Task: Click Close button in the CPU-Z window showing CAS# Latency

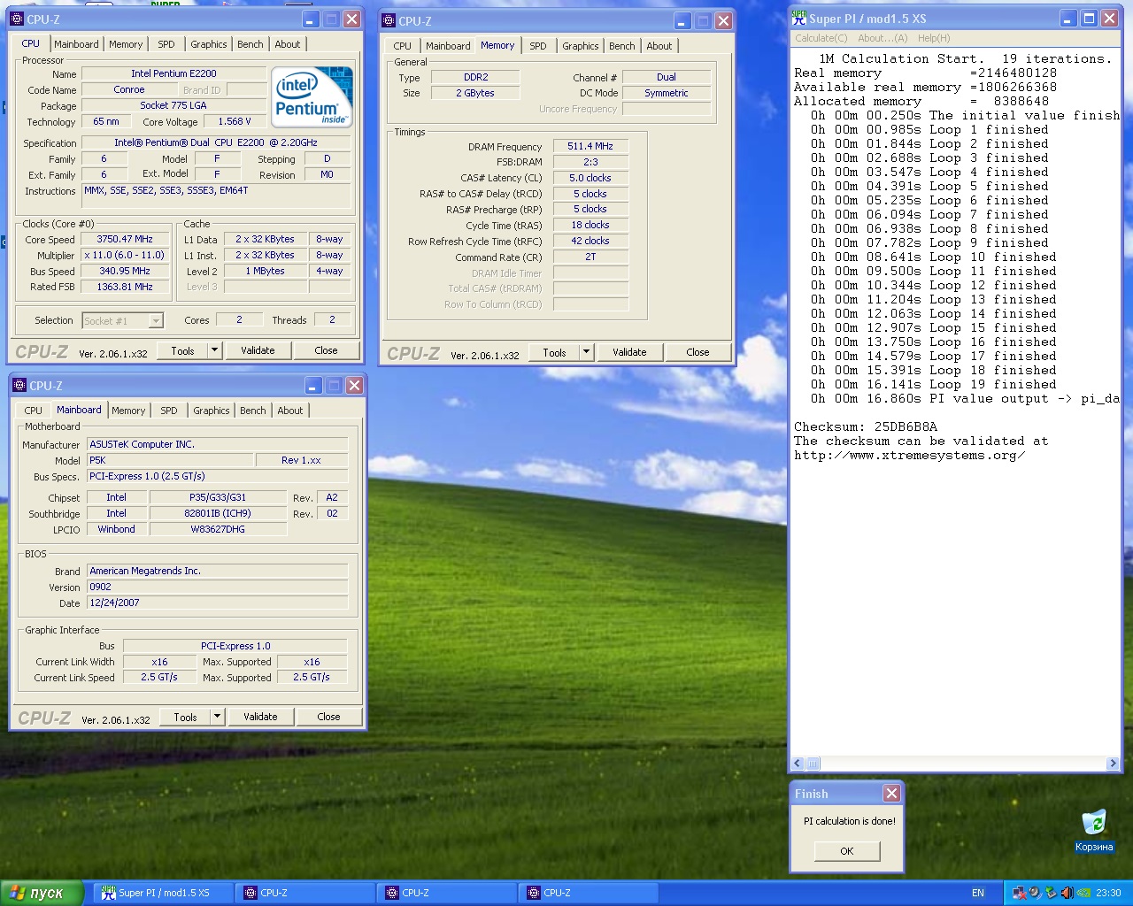Action: pos(698,352)
